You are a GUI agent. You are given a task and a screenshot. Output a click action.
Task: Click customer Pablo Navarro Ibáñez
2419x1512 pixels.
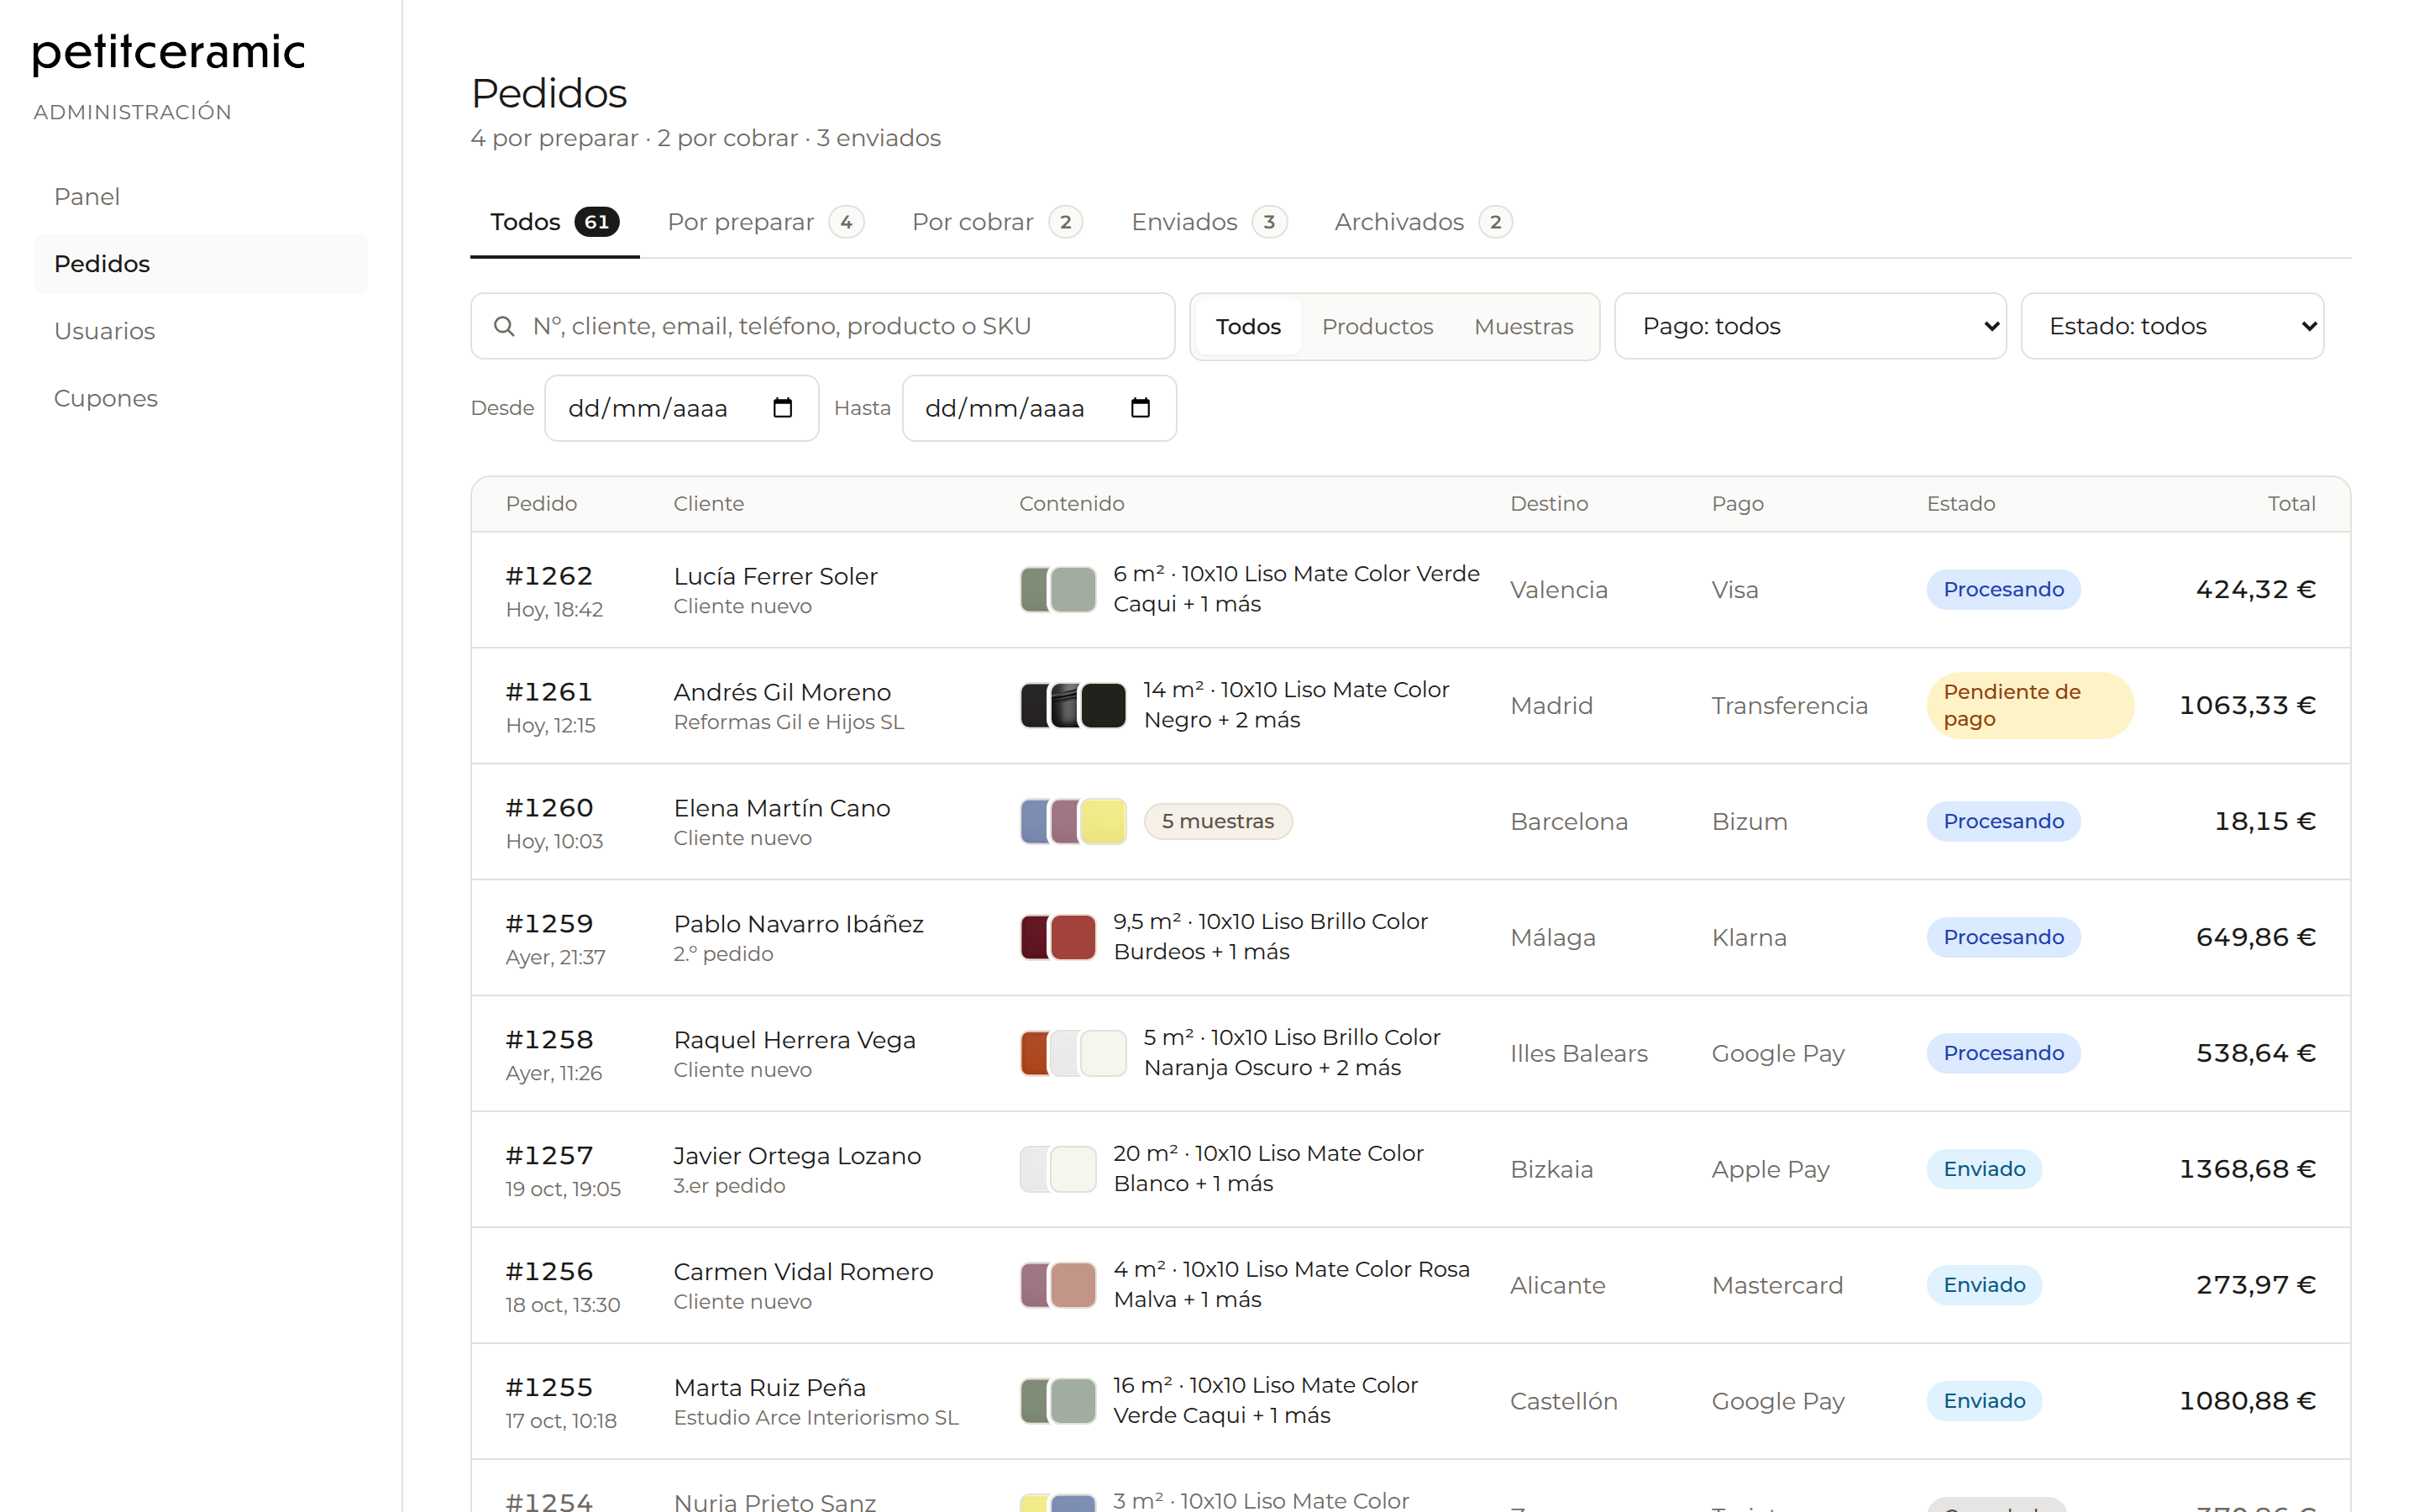pyautogui.click(x=799, y=924)
